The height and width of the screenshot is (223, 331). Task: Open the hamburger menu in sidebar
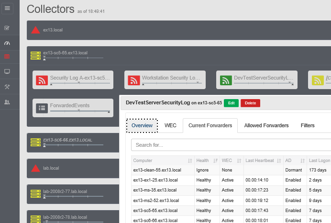click(x=7, y=8)
